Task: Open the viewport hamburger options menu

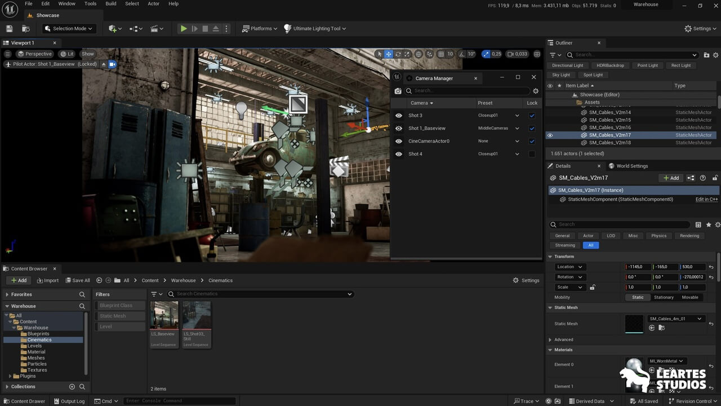Action: (8, 54)
